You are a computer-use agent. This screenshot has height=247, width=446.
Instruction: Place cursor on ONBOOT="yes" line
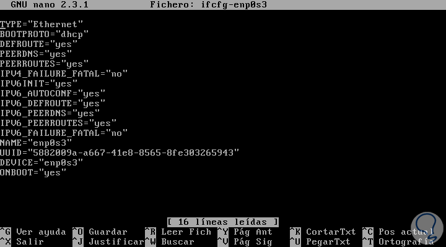coord(33,173)
